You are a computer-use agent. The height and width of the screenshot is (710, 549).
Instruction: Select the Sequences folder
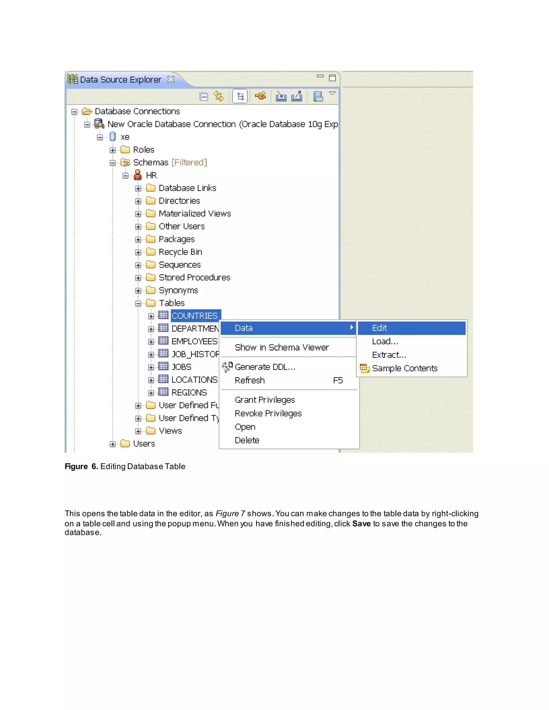[180, 265]
